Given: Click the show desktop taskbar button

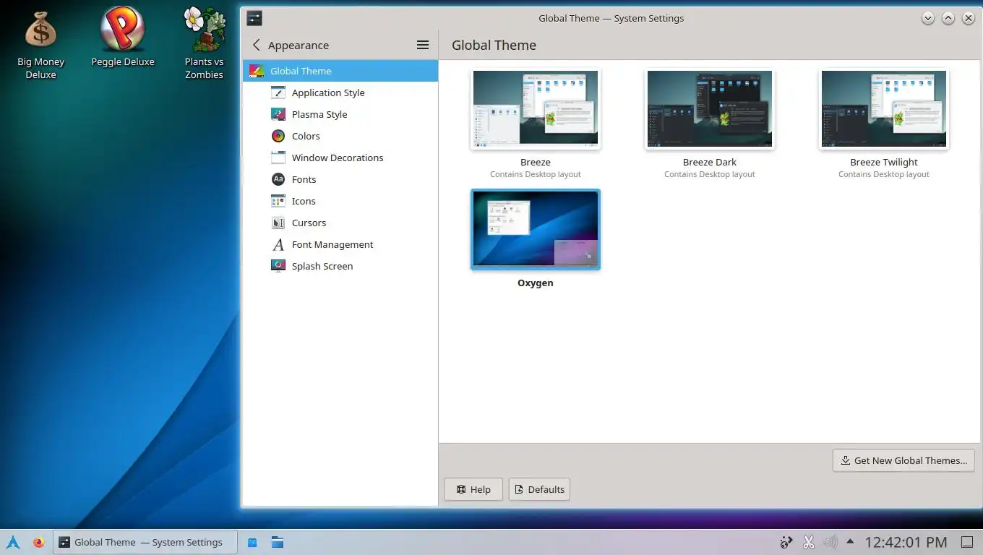Looking at the screenshot, I should 967,542.
